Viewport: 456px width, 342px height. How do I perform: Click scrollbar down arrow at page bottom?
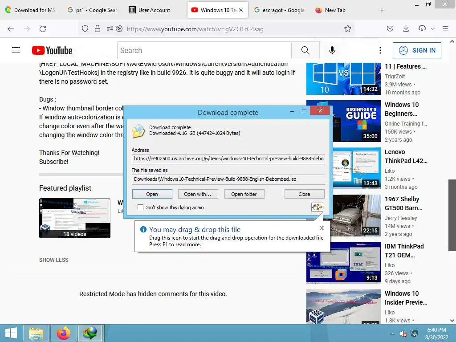[x=452, y=321]
